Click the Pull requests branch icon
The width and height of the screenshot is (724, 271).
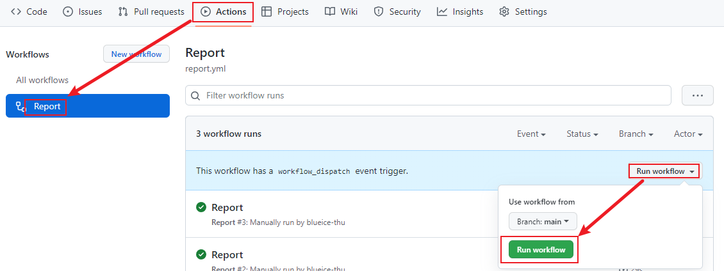click(123, 12)
